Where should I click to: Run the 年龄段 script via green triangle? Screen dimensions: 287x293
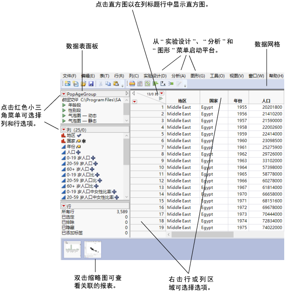pos(64,105)
